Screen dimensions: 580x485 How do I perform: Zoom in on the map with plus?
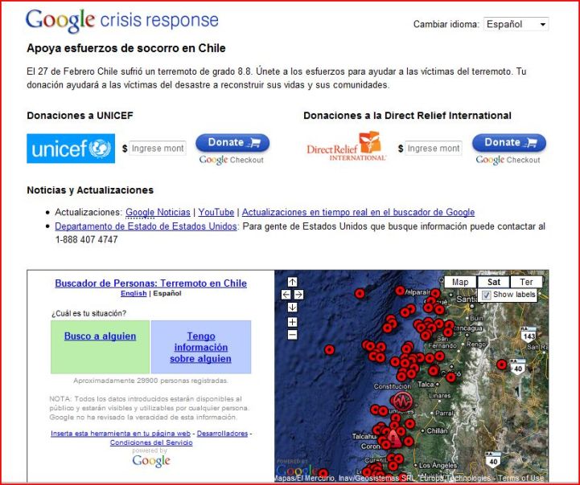click(292, 322)
